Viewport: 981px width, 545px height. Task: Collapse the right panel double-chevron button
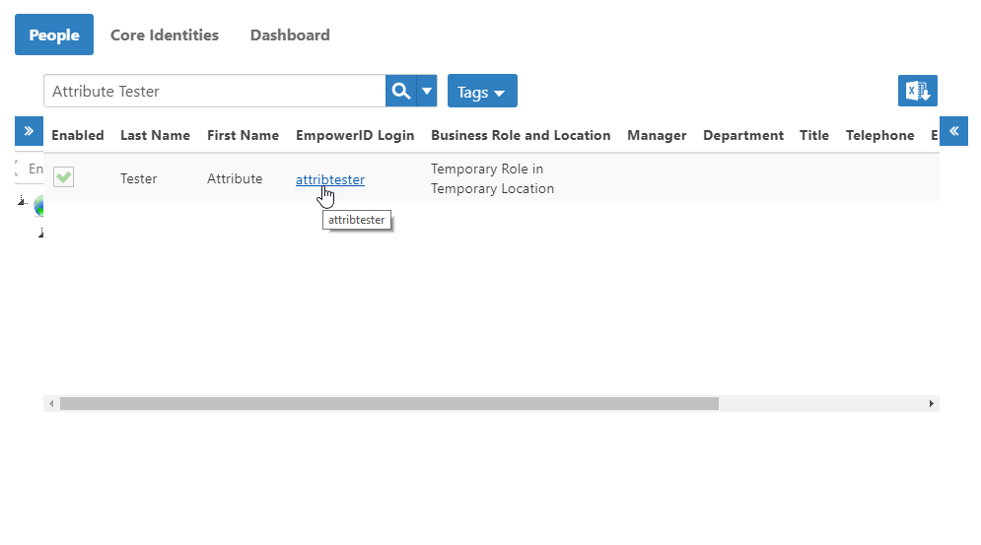pyautogui.click(x=954, y=131)
